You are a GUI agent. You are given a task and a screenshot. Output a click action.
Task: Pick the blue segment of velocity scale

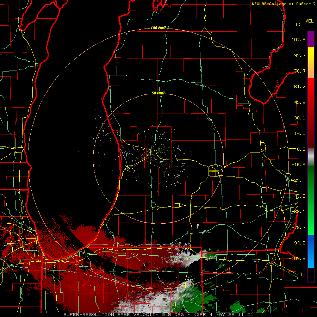[311, 251]
